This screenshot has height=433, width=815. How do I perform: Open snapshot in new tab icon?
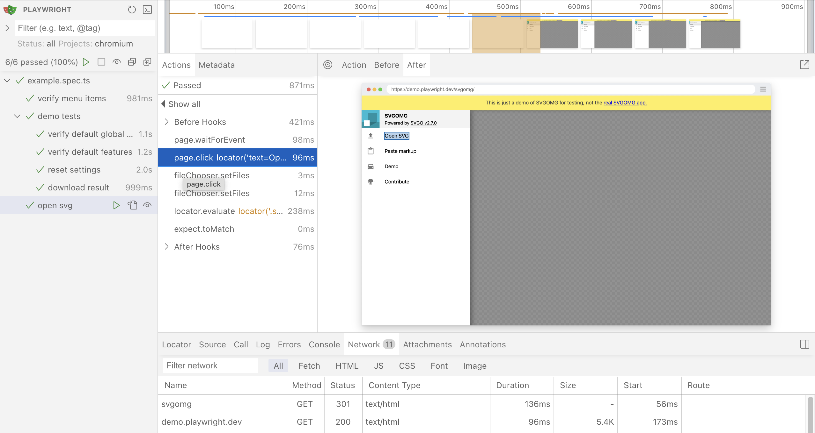805,65
